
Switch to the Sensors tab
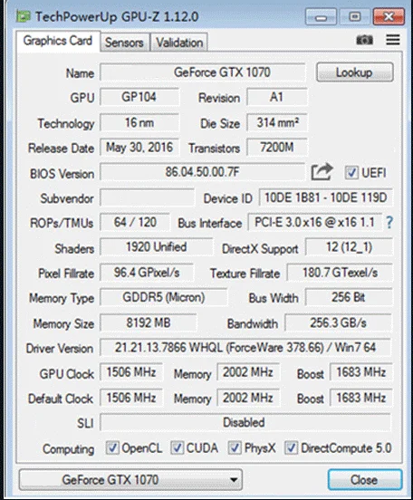pos(124,43)
